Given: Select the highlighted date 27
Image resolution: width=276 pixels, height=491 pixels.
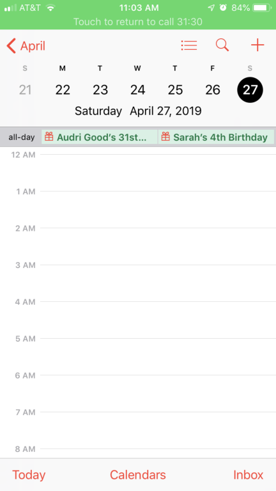Looking at the screenshot, I should 250,90.
